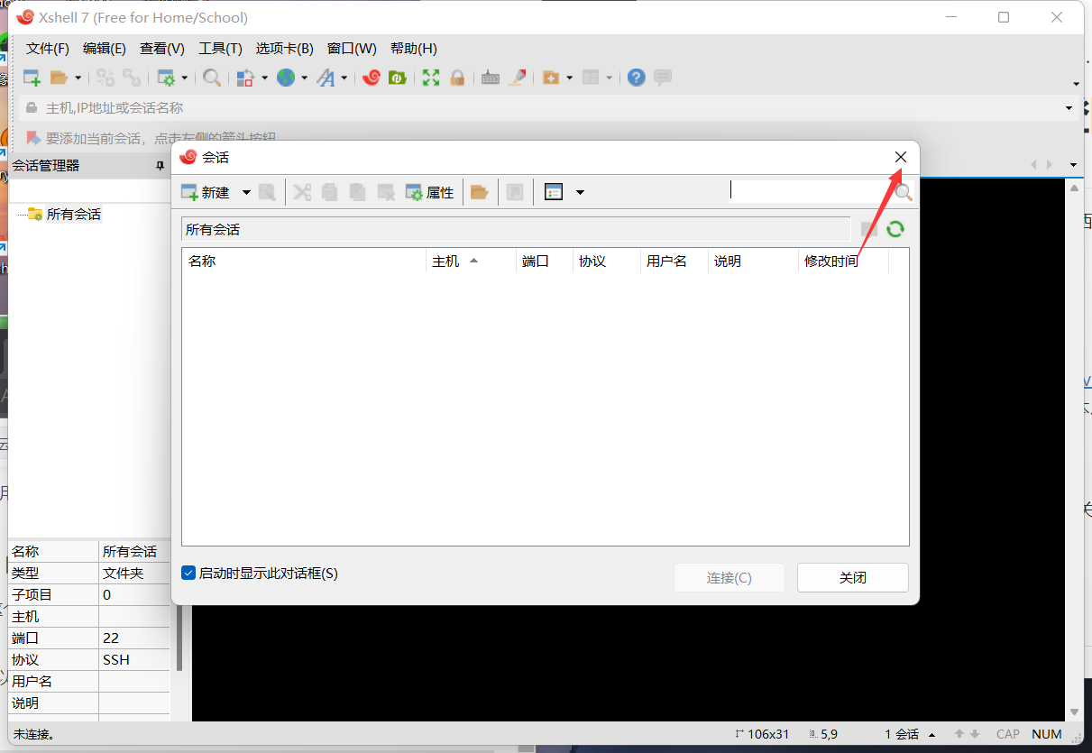Click the greyed-out layout grid icon

tap(591, 78)
